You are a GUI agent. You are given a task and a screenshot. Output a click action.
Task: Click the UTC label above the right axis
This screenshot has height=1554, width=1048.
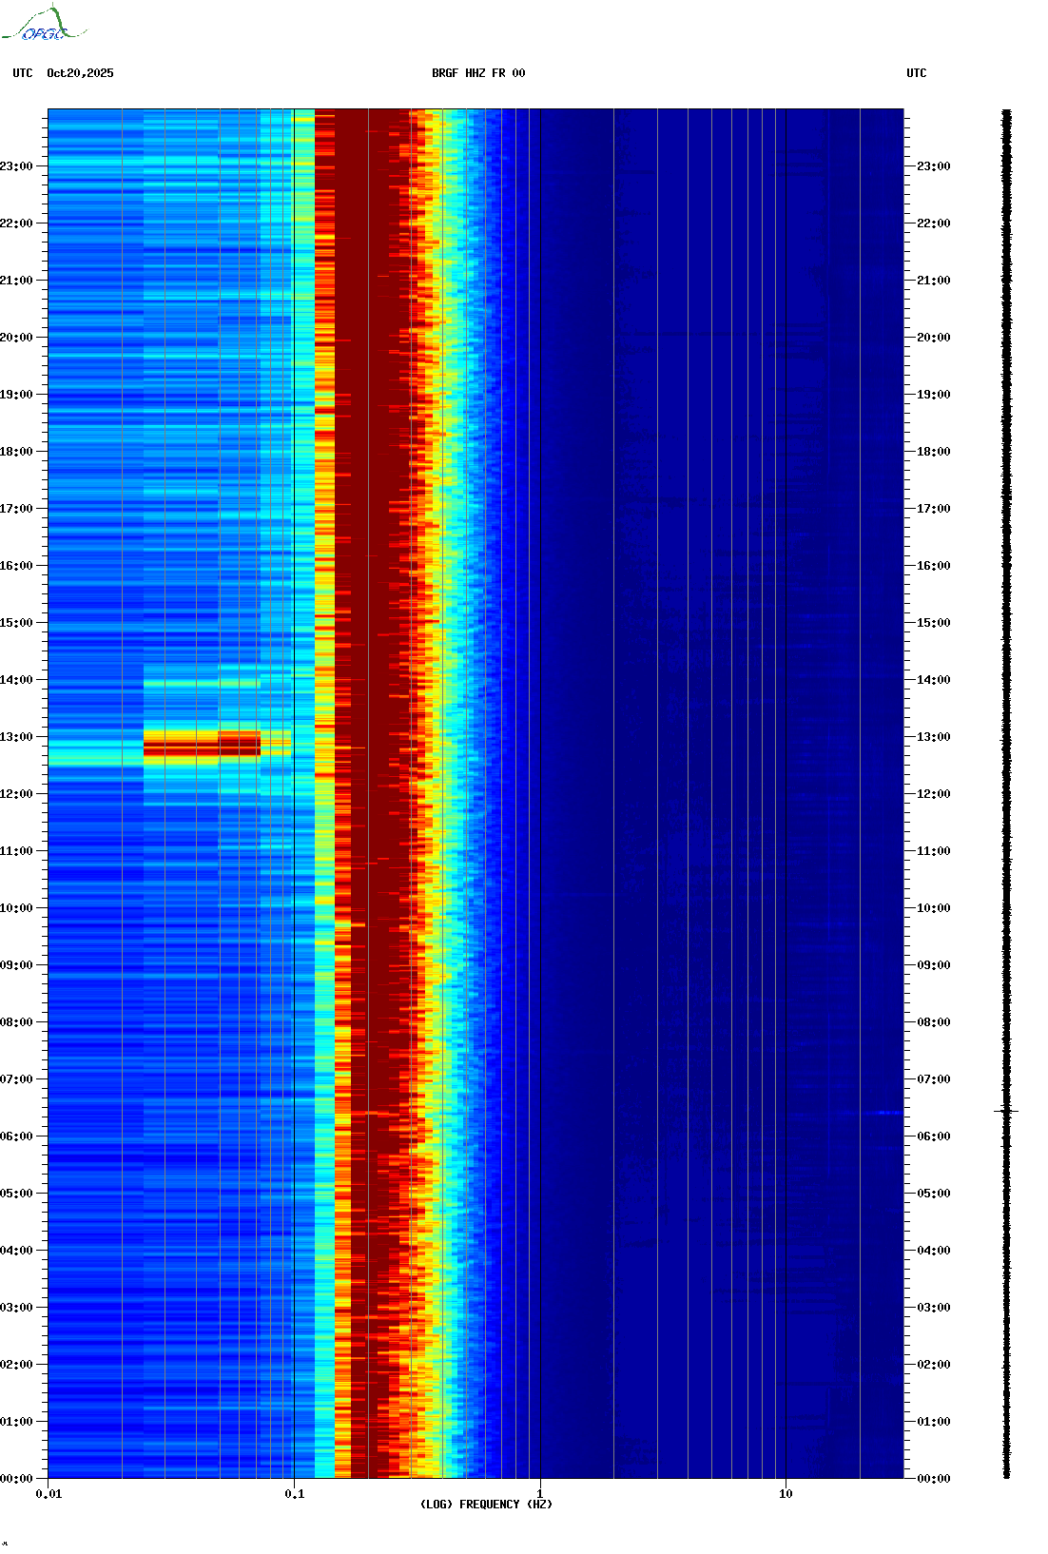click(917, 73)
